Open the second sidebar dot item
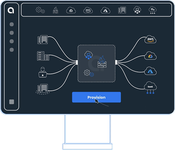The image size is (175, 150). pos(12,33)
